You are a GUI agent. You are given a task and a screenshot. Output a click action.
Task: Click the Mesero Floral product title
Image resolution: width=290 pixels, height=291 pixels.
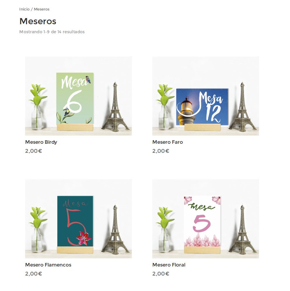click(169, 265)
